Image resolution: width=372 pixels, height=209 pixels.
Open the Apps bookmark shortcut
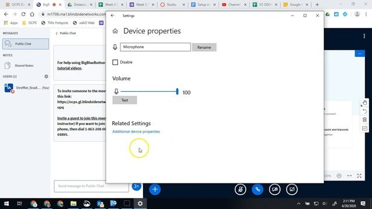[10, 23]
